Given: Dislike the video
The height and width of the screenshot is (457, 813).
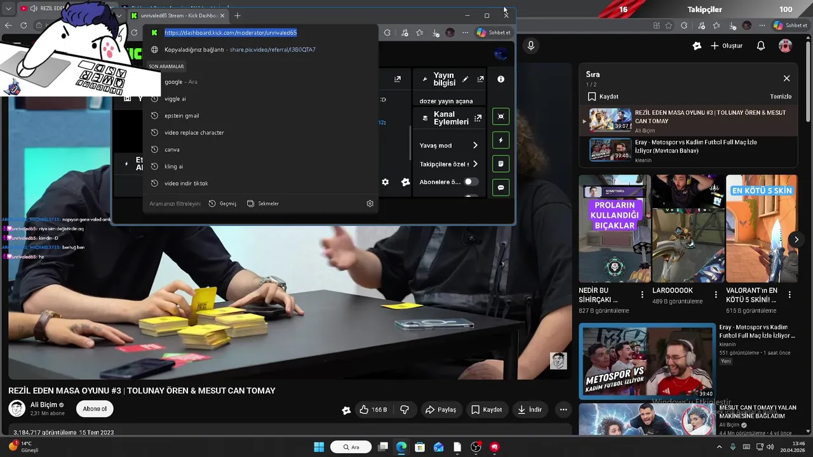Looking at the screenshot, I should point(405,409).
